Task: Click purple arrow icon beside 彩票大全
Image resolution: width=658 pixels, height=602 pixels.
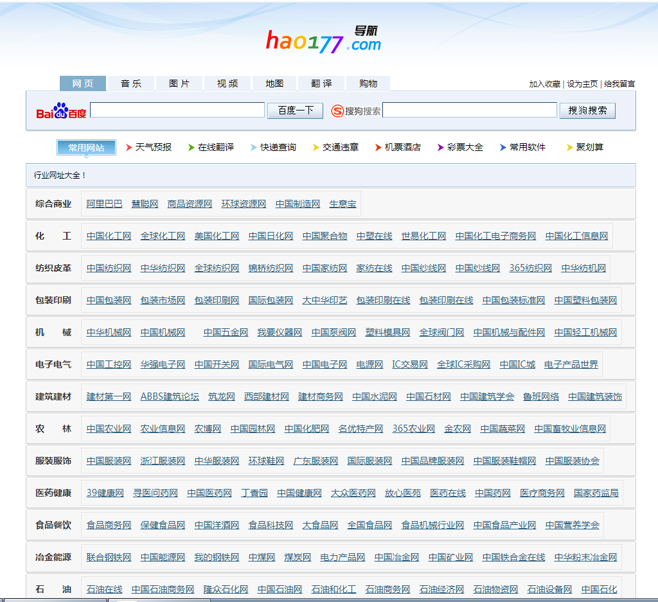Action: [x=441, y=147]
